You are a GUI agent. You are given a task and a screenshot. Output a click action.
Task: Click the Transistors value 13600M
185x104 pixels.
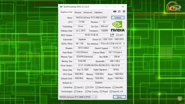point(104,31)
